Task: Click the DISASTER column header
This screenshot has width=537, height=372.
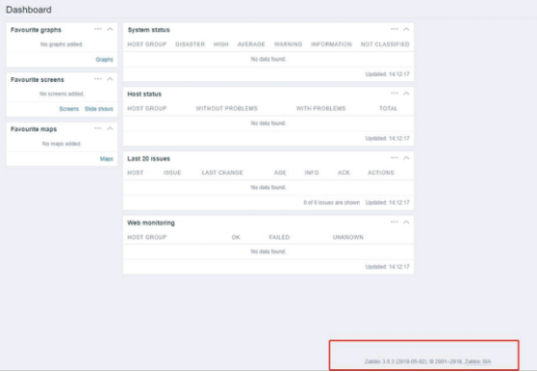Action: 190,44
